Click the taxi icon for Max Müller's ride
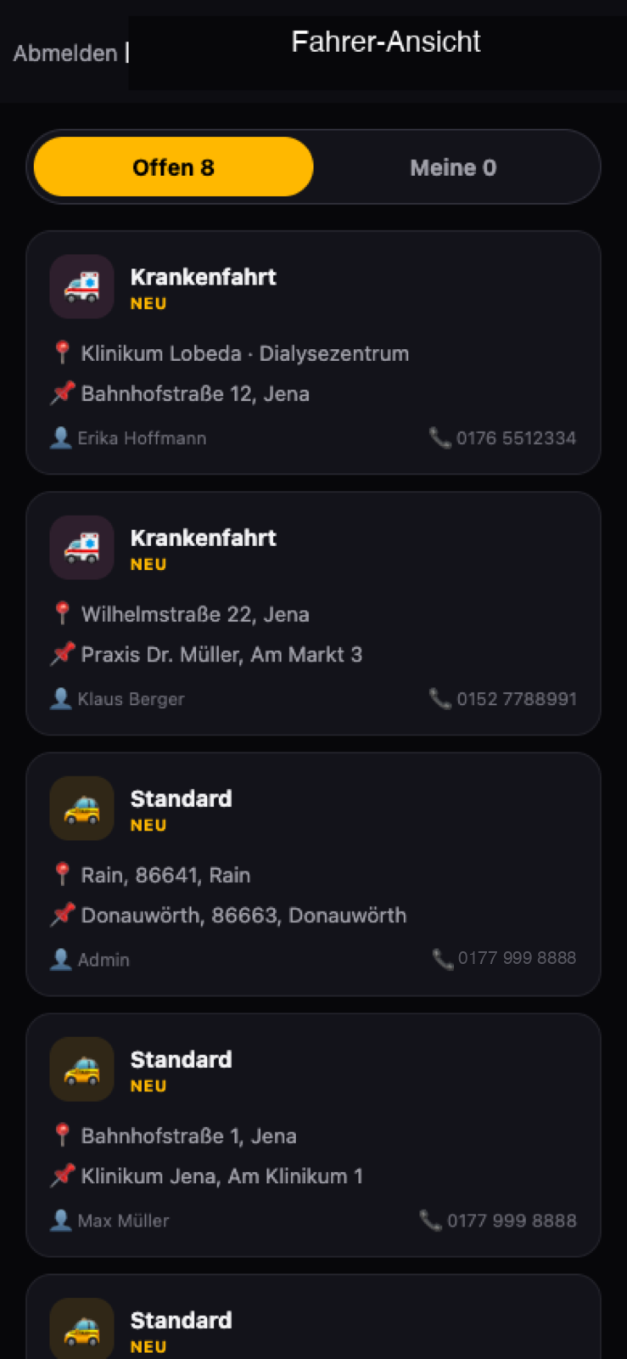This screenshot has height=1359, width=627. [x=81, y=1069]
